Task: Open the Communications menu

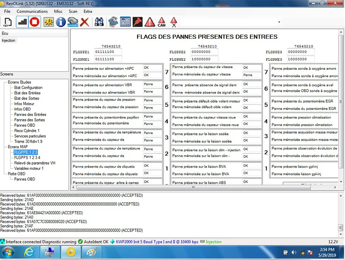Action: point(32,12)
